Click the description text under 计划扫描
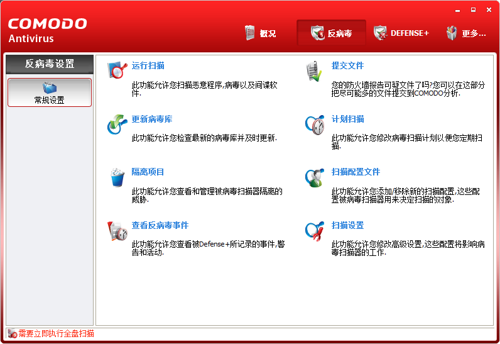The width and height of the screenshot is (500, 344). pyautogui.click(x=407, y=142)
